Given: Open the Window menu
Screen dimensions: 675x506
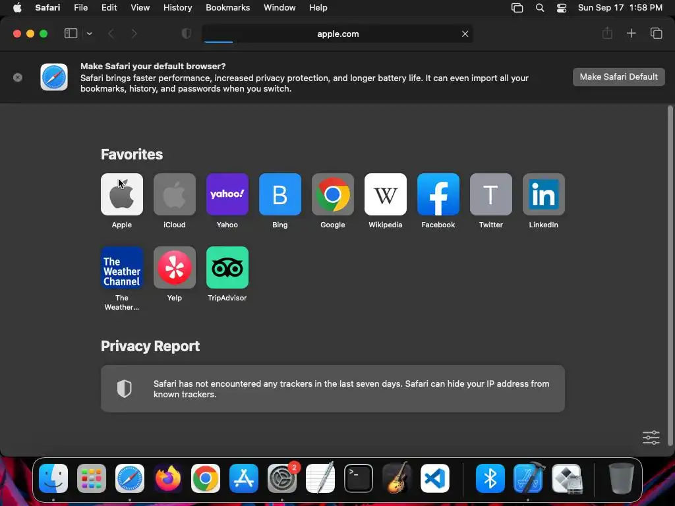Looking at the screenshot, I should coord(279,8).
